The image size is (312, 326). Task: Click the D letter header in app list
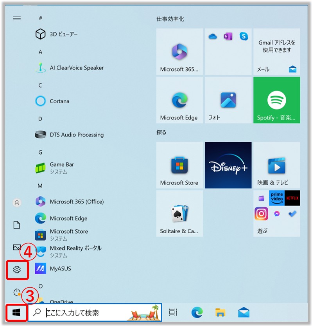(x=40, y=119)
